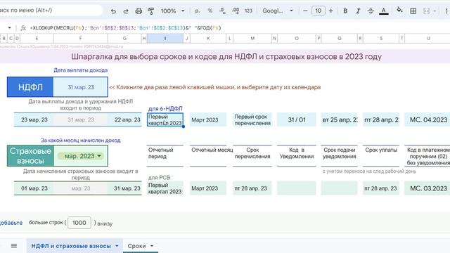The image size is (450, 253).
Task: Click the rows count field showing 1000
Action: click(x=79, y=223)
